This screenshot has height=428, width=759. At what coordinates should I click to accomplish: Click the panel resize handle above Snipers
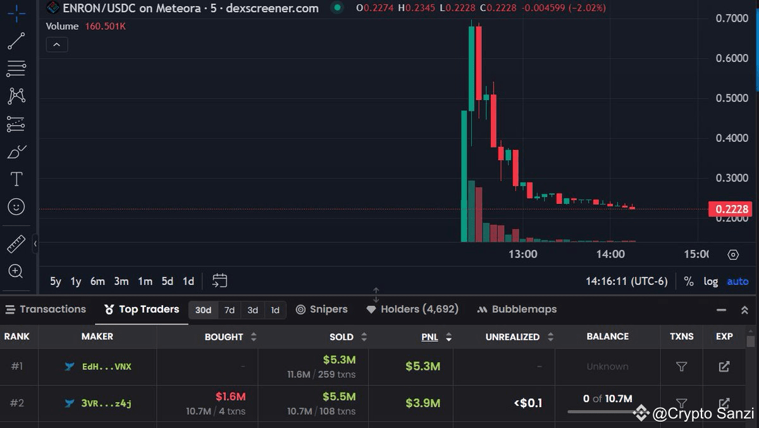pos(376,295)
